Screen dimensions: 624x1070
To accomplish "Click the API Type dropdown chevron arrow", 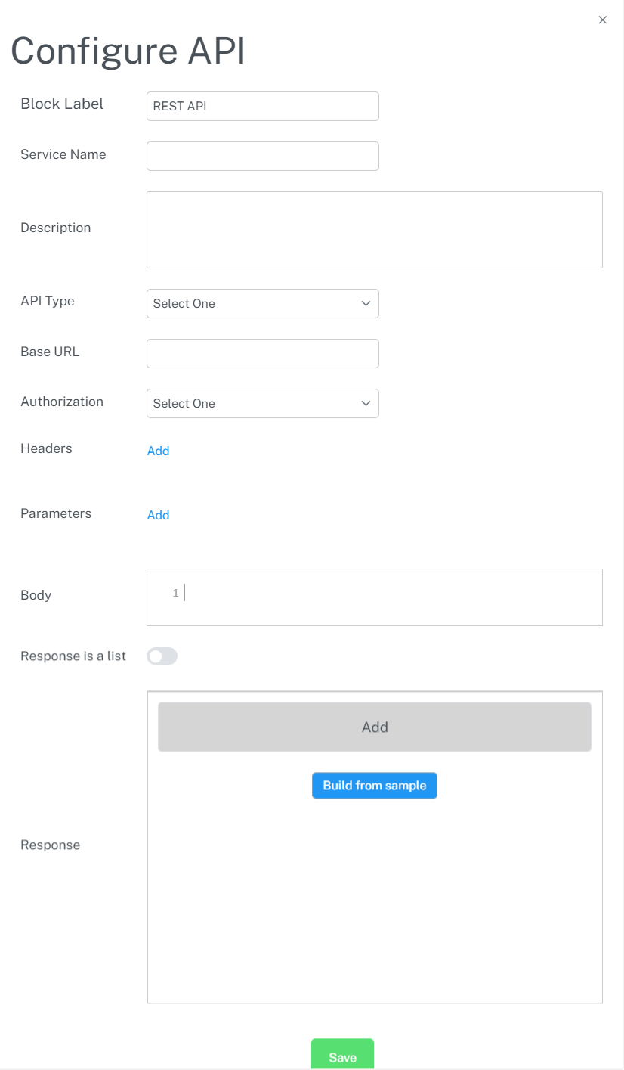I will [366, 303].
